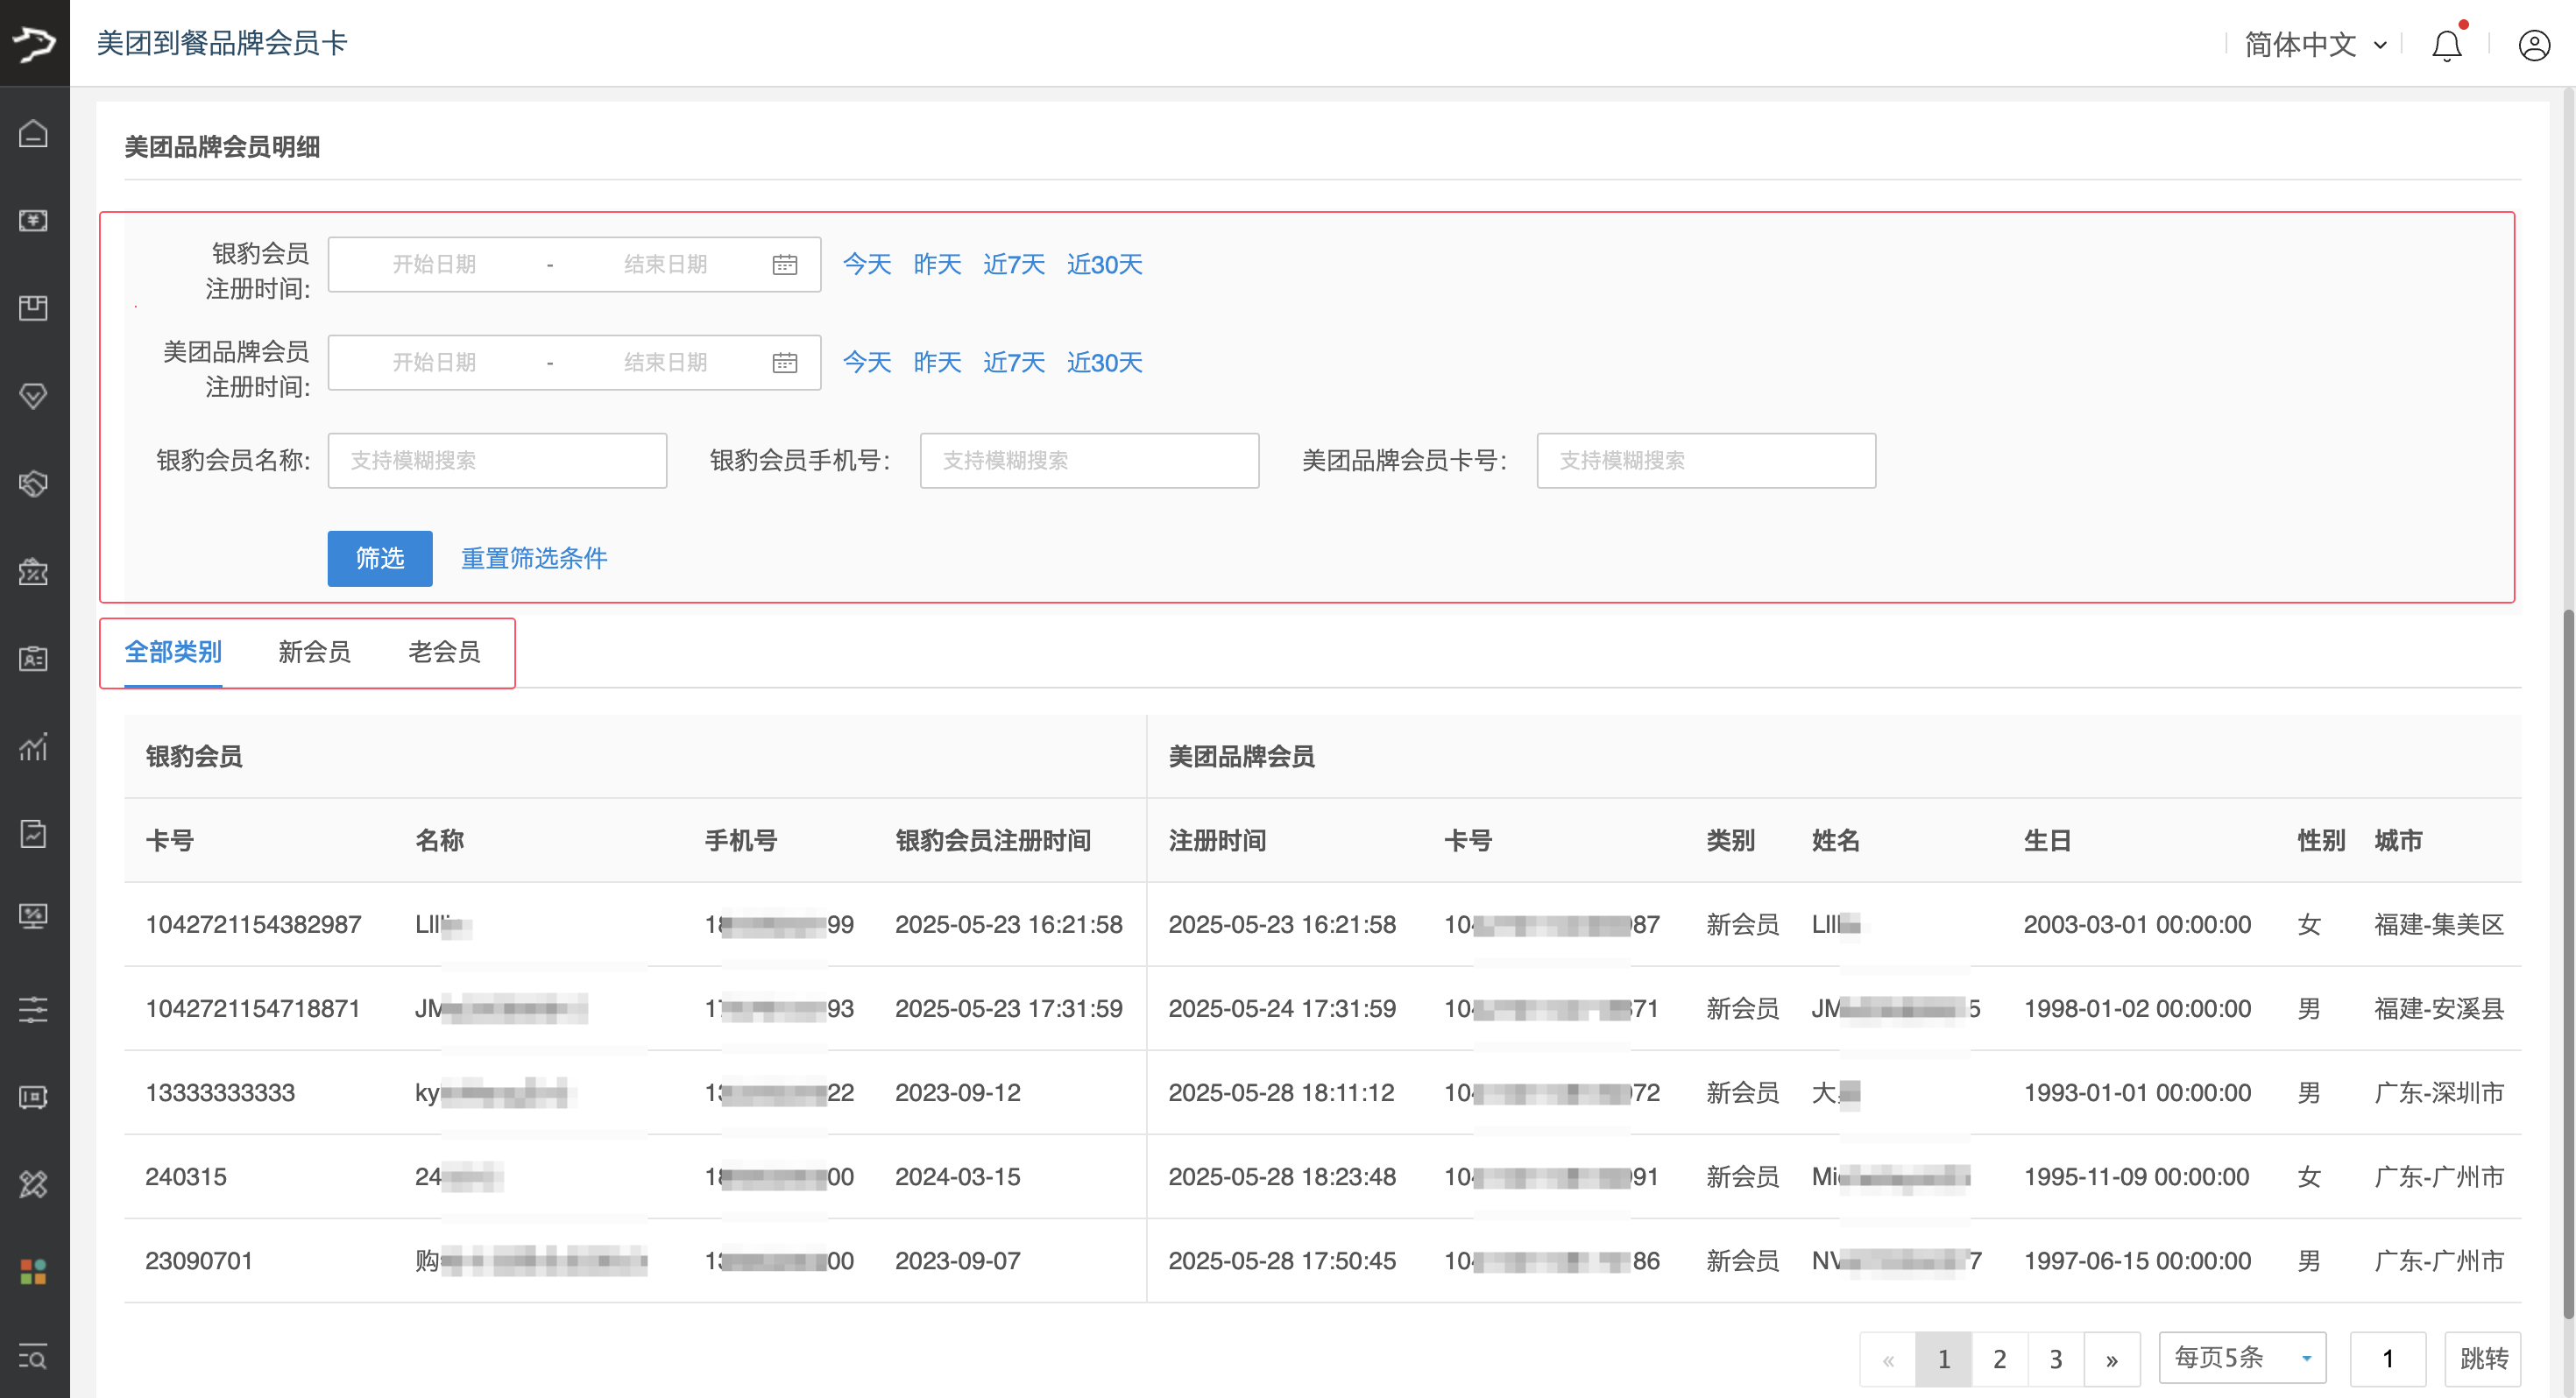This screenshot has width=2576, height=1398.
Task: Go to page 3 in pagination
Action: point(2055,1358)
